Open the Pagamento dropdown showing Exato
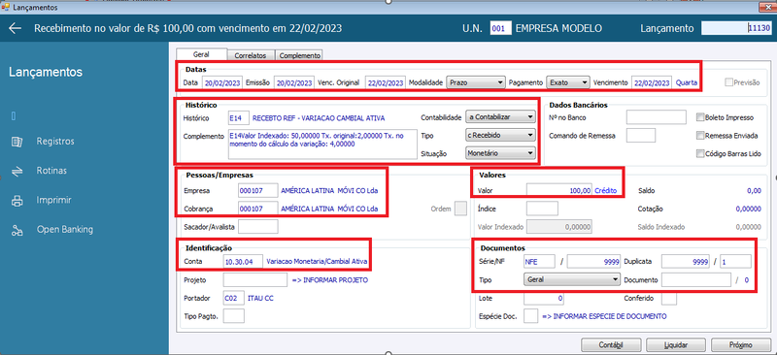Screen dimensions: 777x355 pyautogui.click(x=568, y=82)
